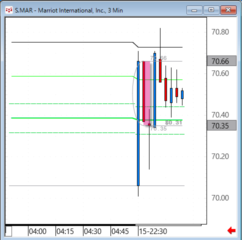The width and height of the screenshot is (242, 240).
Task: Select the pink highlighted range box
Action: (147, 93)
